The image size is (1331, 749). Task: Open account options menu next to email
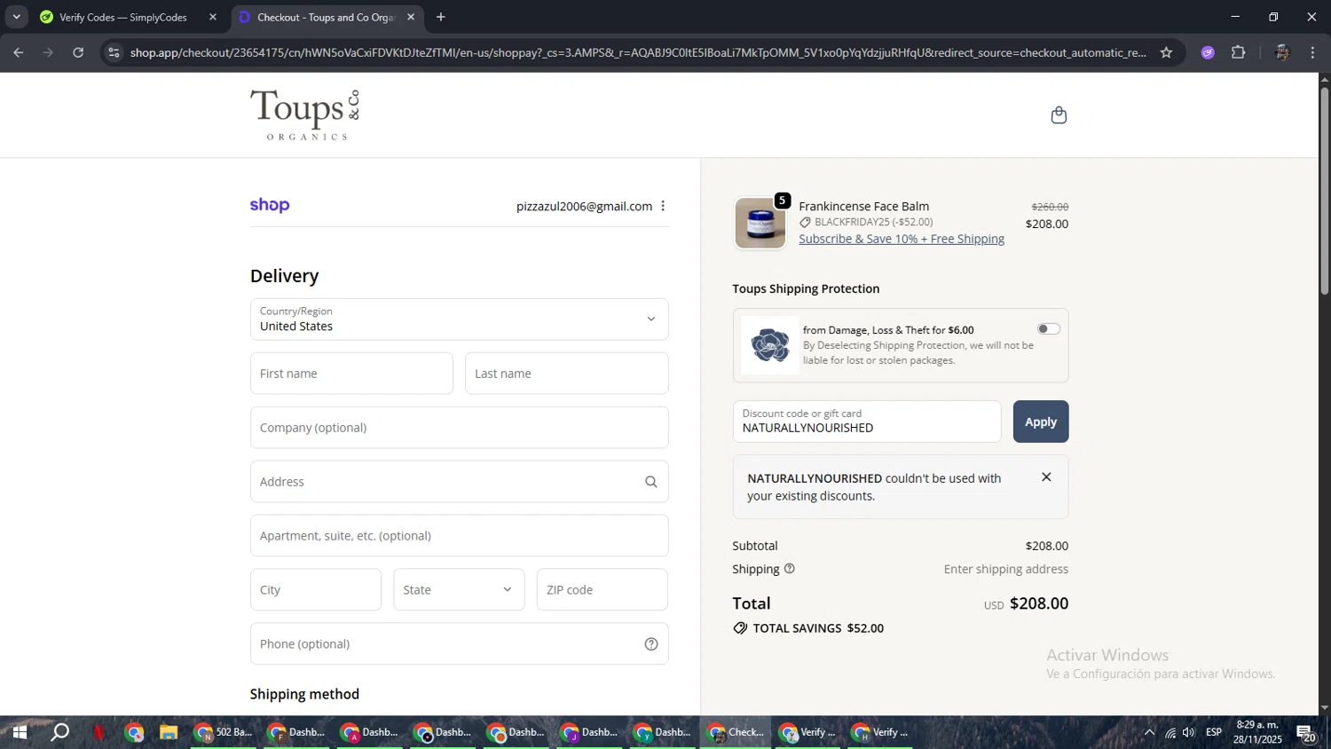point(663,206)
